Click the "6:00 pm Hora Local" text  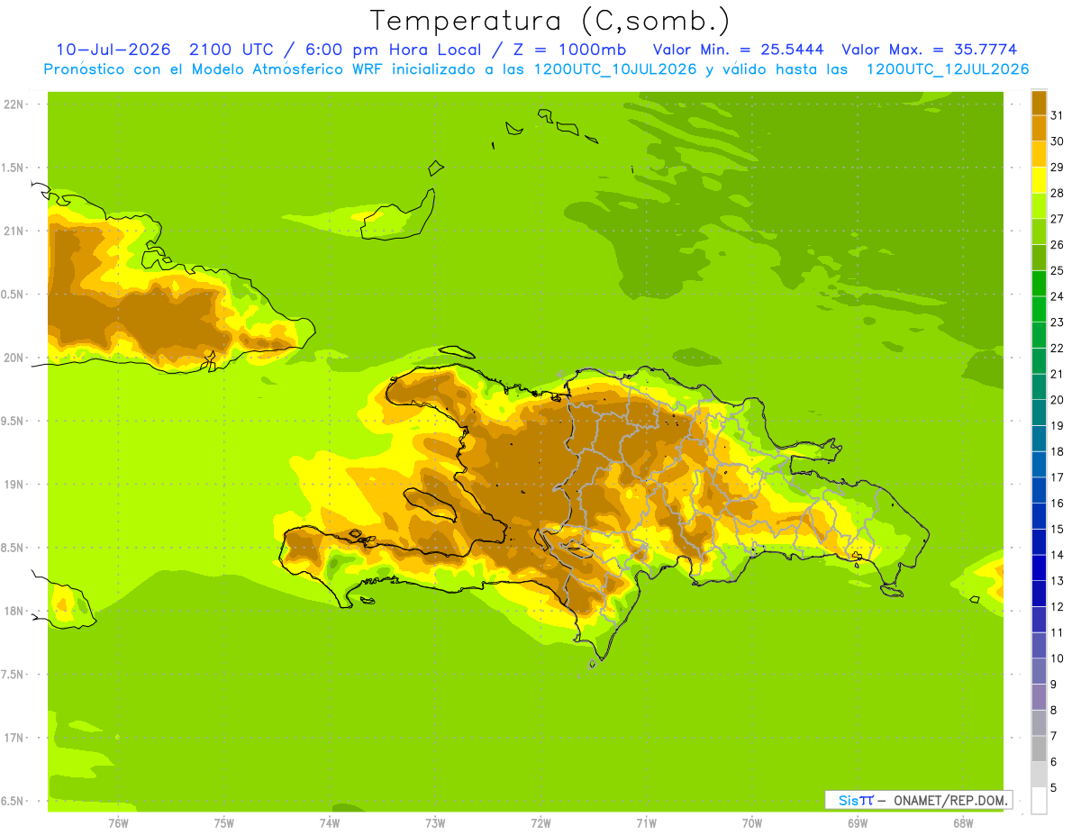coord(393,50)
